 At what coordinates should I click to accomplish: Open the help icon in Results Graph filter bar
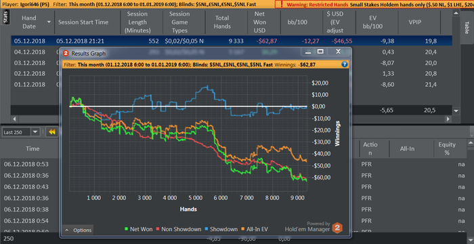pos(344,64)
